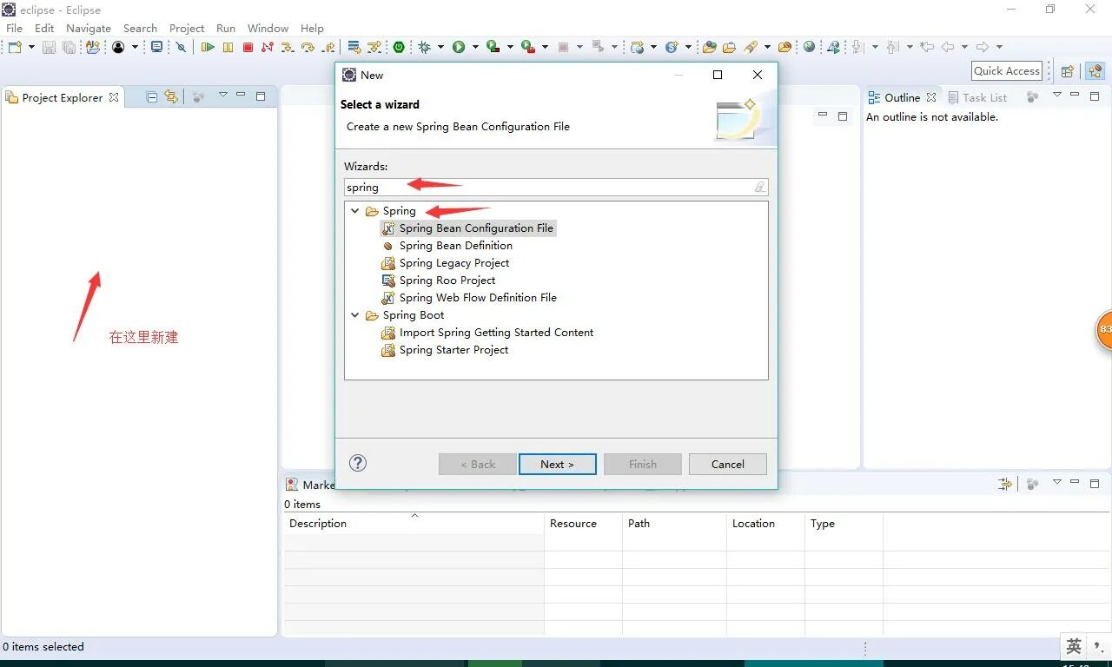Image resolution: width=1112 pixels, height=667 pixels.
Task: Collapse the Spring folder in wizard tree
Action: (x=354, y=211)
